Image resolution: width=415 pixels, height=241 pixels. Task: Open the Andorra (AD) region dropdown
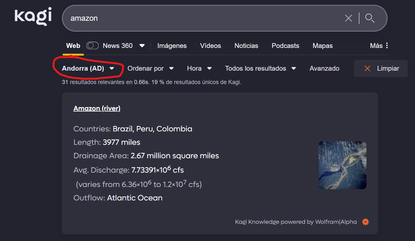click(x=88, y=68)
